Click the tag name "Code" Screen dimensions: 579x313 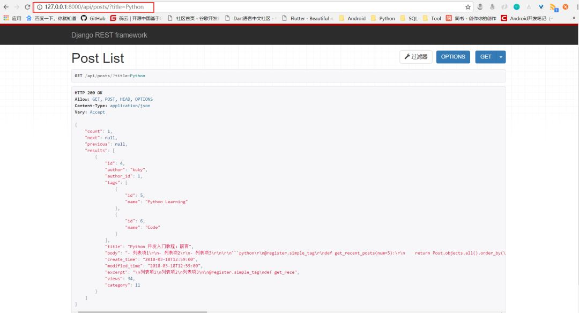click(x=152, y=227)
